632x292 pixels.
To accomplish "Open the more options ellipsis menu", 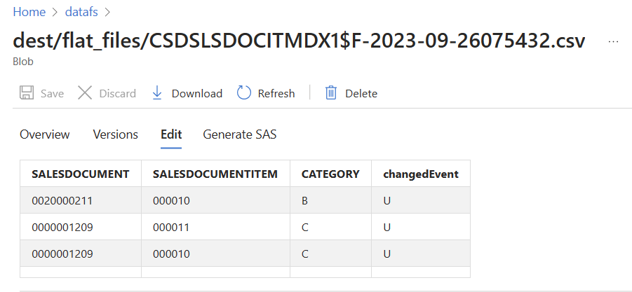I will pos(614,41).
